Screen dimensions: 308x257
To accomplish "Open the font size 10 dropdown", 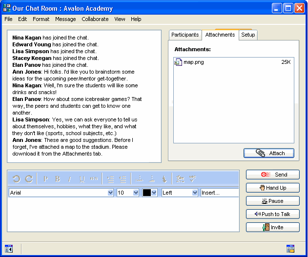I will coord(136,193).
